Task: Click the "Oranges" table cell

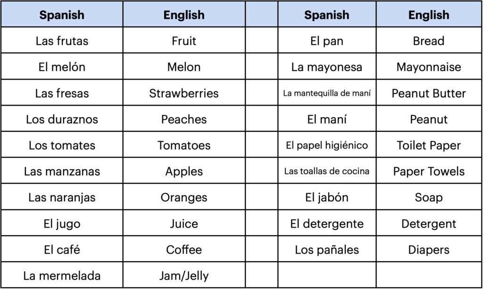Action: pyautogui.click(x=184, y=198)
